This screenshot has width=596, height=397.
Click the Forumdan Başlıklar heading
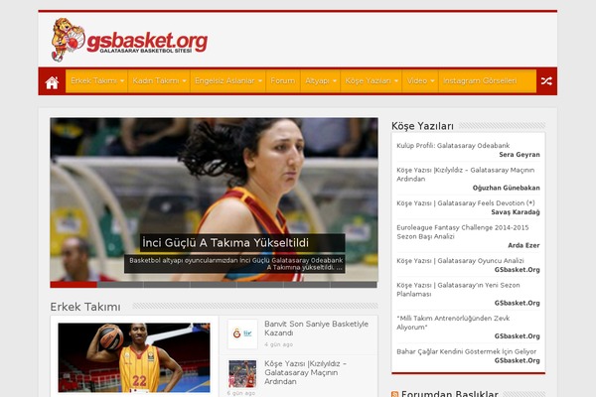point(450,394)
